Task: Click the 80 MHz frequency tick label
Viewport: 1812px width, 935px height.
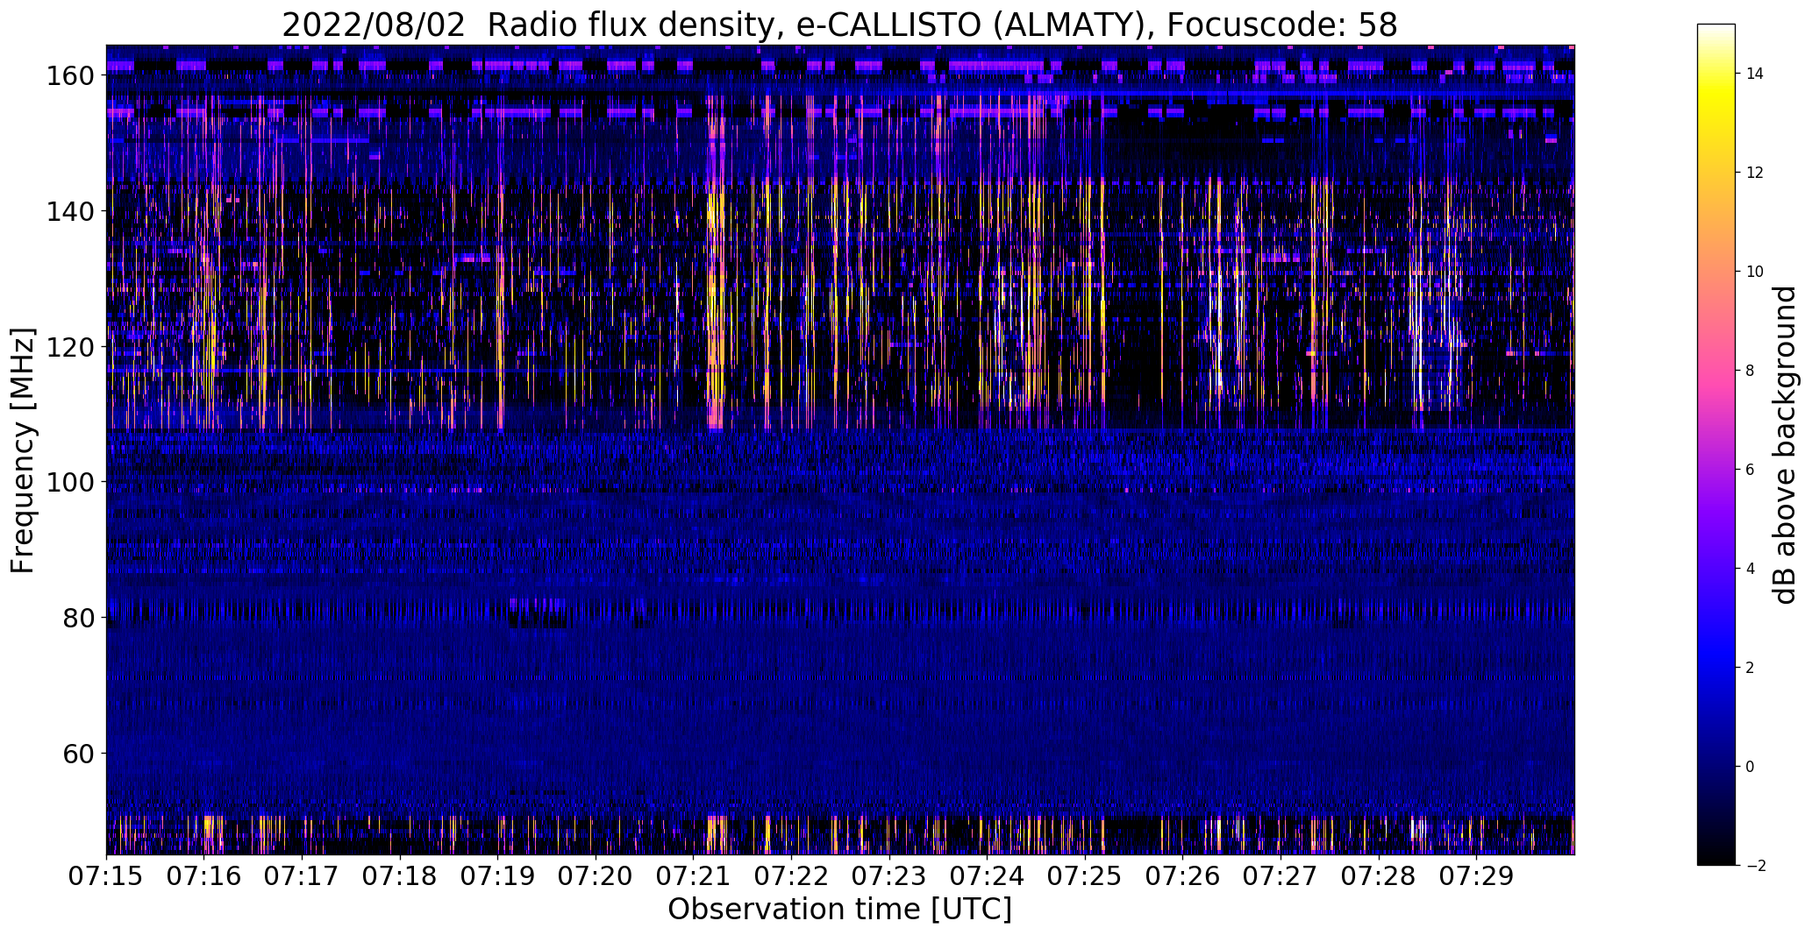Action: coord(78,618)
